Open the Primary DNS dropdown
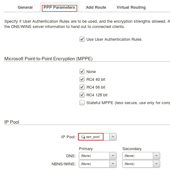 (x=113, y=156)
